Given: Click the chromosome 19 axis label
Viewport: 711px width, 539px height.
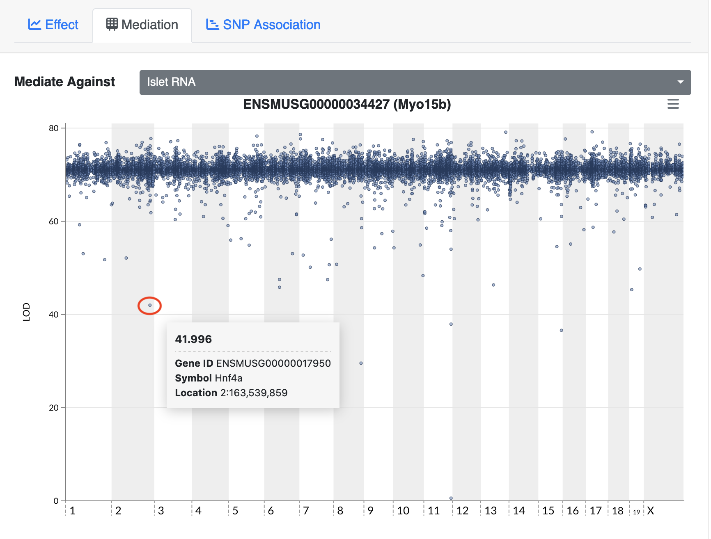Looking at the screenshot, I should point(636,512).
